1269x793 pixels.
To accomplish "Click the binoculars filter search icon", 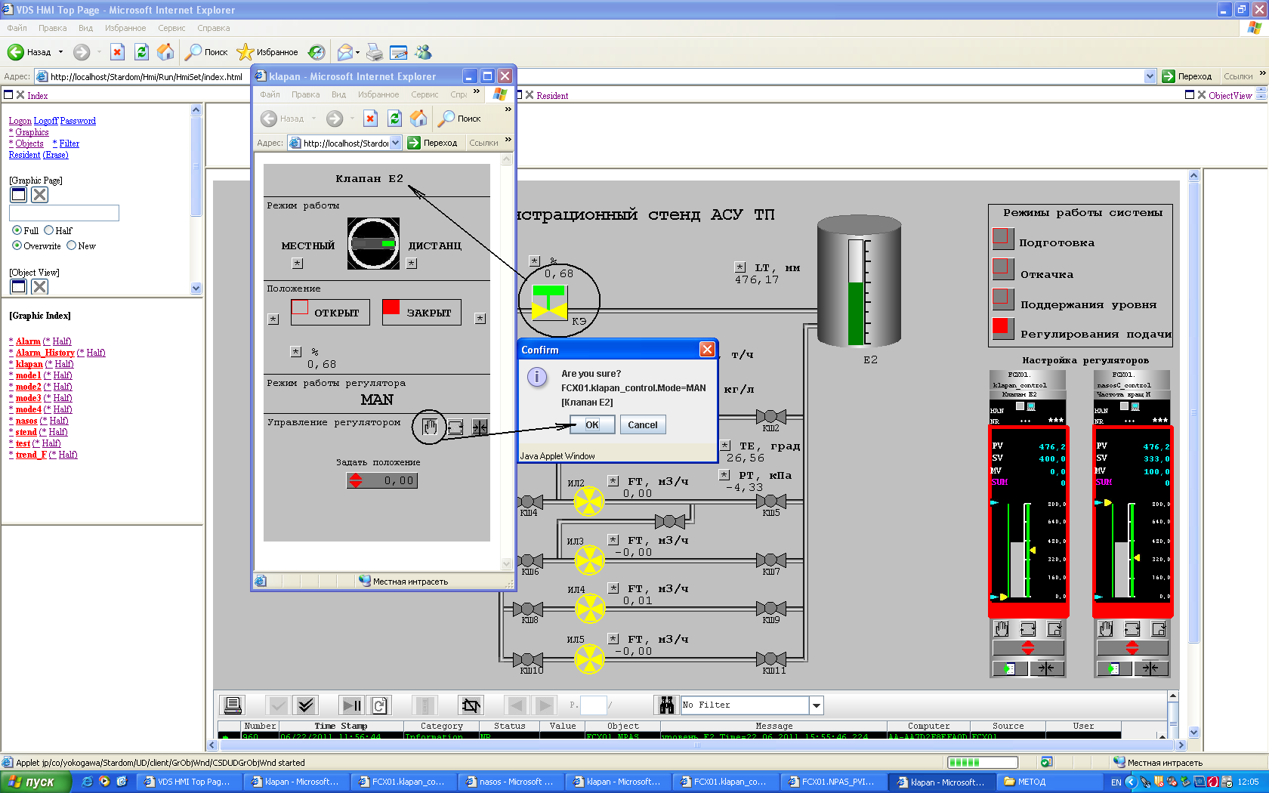I will pyautogui.click(x=666, y=705).
